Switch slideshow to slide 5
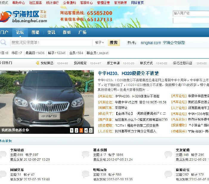Viewport: 209px width, 184px height. point(91,130)
